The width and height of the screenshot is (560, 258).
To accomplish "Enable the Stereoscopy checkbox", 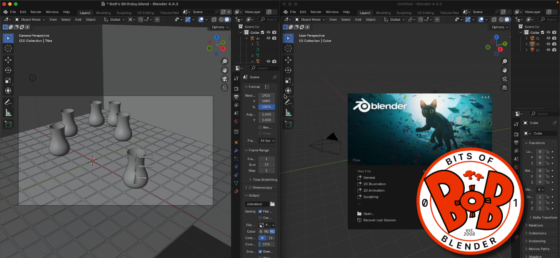I will coord(250,187).
